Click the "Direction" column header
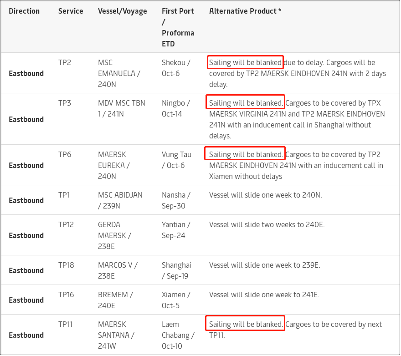 point(24,11)
